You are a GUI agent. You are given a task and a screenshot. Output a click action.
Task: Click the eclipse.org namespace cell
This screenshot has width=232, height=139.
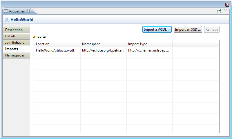(x=103, y=50)
